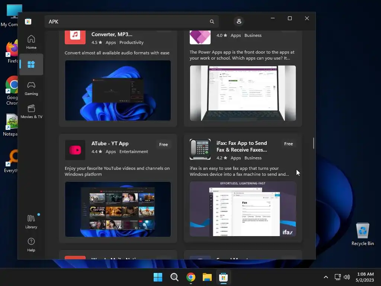Click the 4.2 star rating on iFax
This screenshot has width=381, height=286.
point(222,158)
